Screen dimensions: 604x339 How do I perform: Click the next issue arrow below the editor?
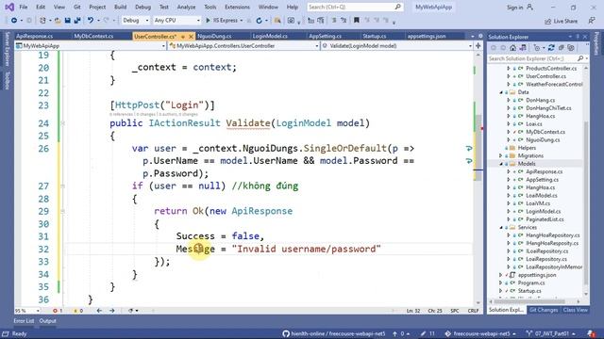(112, 311)
